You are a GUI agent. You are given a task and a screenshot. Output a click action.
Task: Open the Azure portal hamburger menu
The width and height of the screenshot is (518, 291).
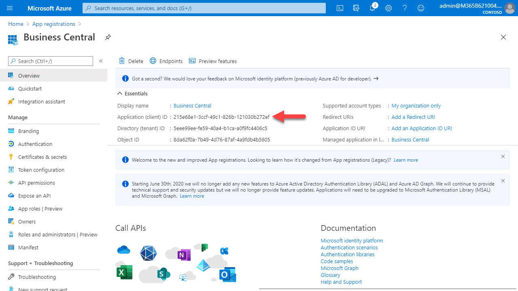coord(10,8)
